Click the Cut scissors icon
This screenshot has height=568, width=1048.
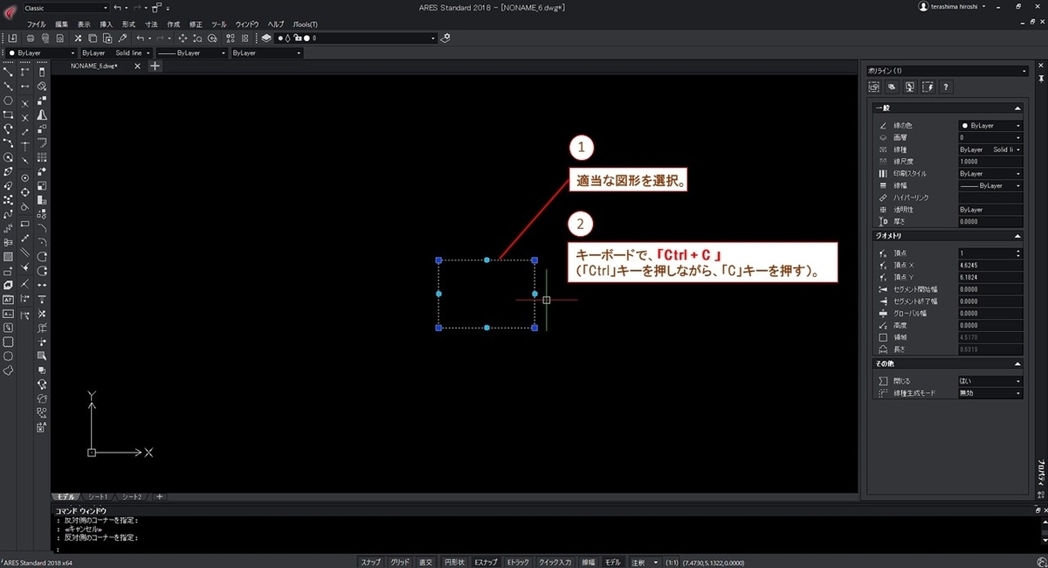79,38
